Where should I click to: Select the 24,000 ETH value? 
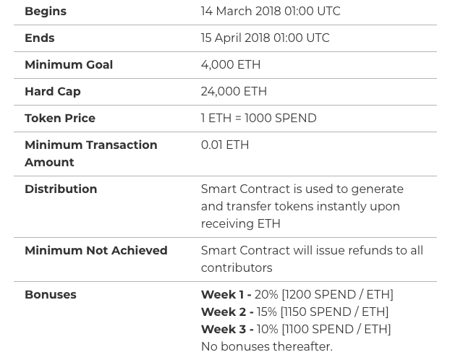click(x=234, y=92)
